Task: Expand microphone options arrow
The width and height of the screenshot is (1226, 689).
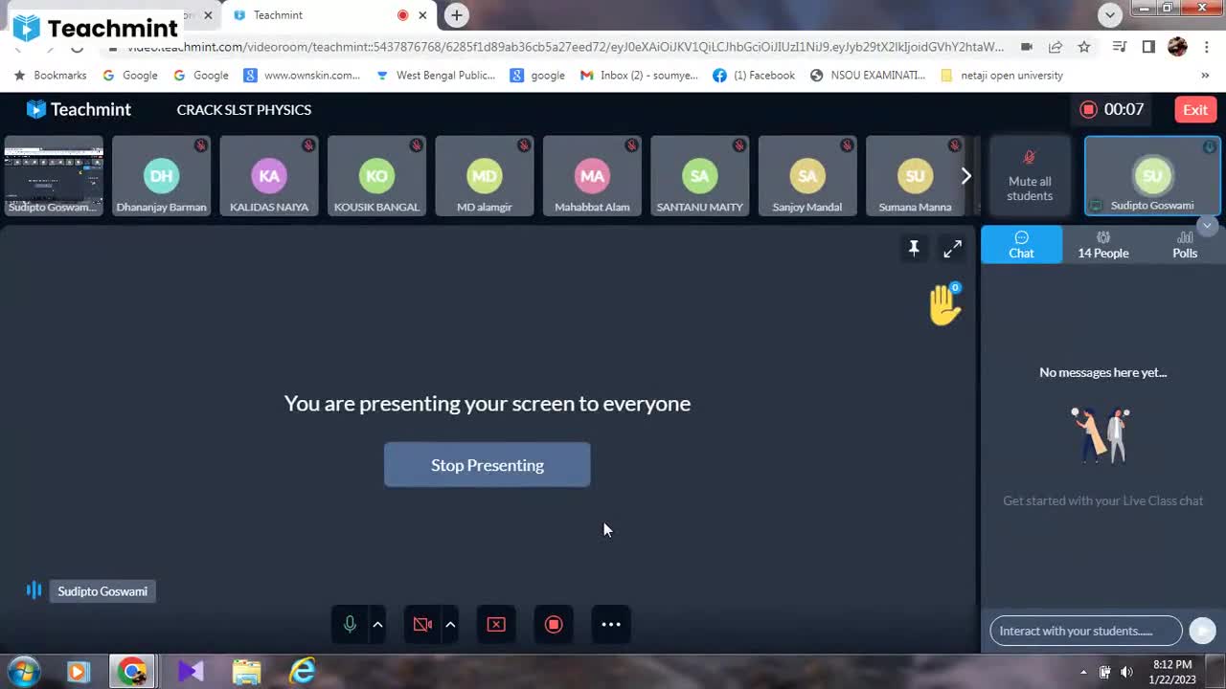Action: [x=377, y=624]
